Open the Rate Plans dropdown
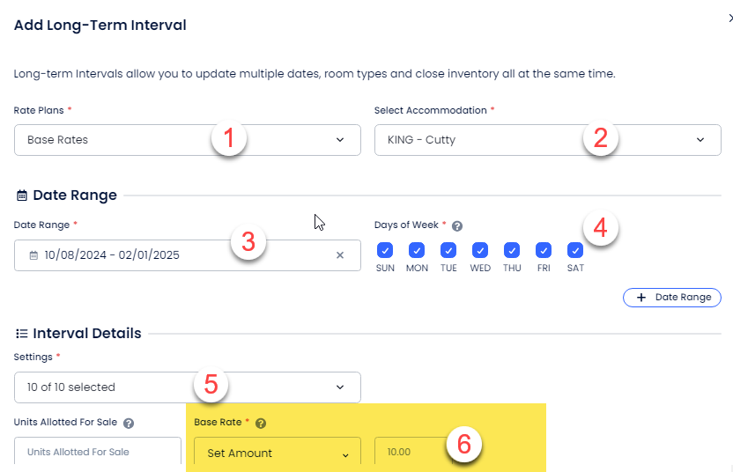733x472 pixels. (x=187, y=140)
